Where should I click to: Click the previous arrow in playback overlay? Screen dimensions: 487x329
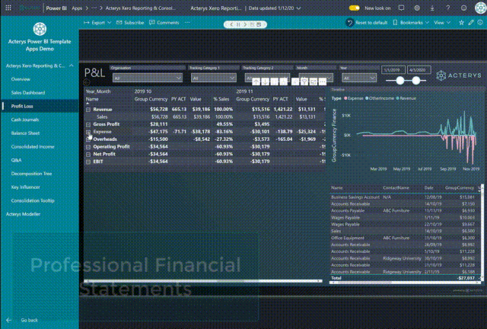pos(231,24)
